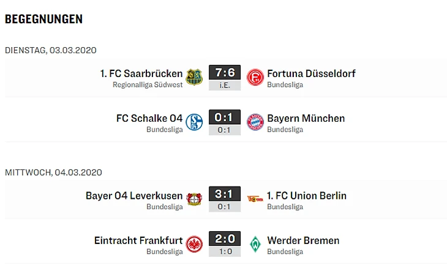447x274 pixels.
Task: Open the Bayer 04 Leverkusen name link
Action: pyautogui.click(x=134, y=196)
